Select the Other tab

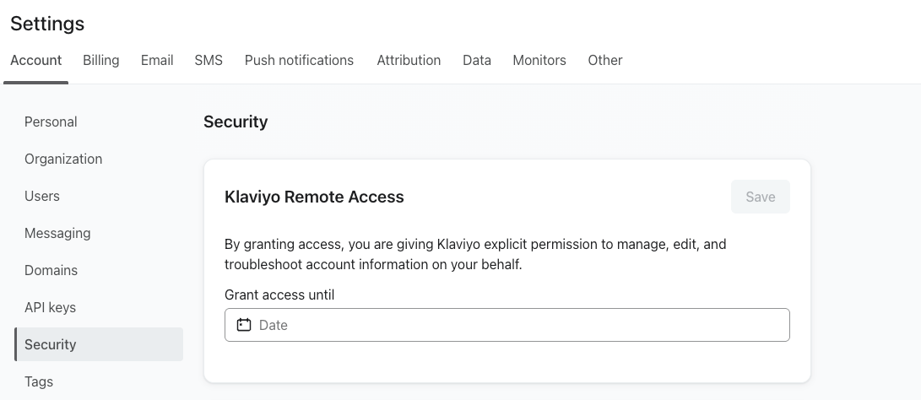point(605,61)
